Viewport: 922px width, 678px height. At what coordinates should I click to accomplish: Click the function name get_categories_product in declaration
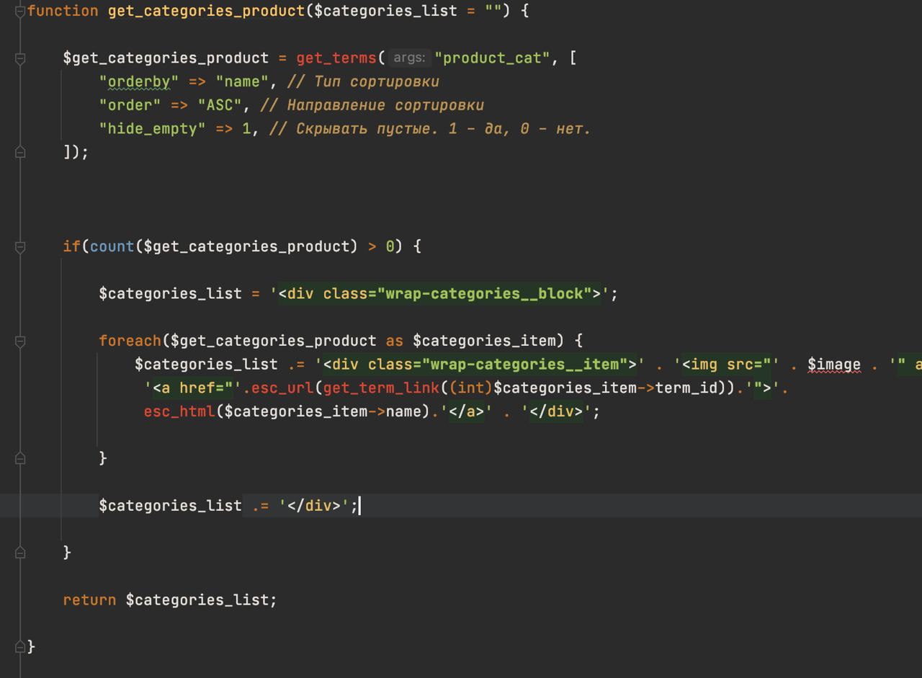click(x=207, y=11)
